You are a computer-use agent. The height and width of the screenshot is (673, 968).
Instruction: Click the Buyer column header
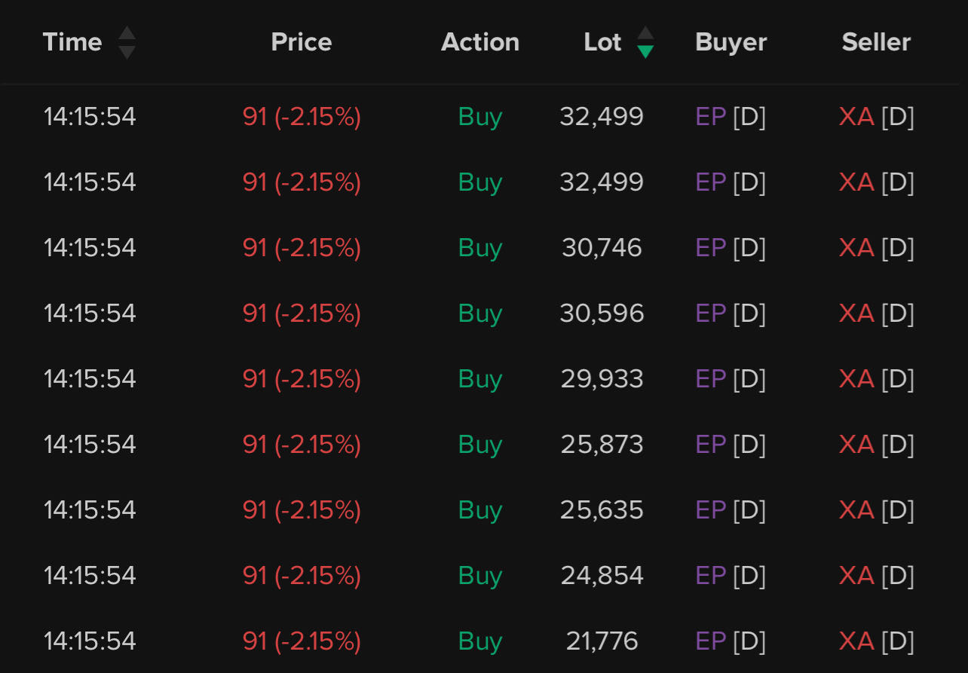[x=731, y=42]
